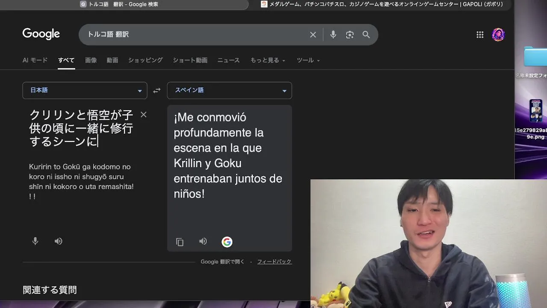This screenshot has height=308, width=547.
Task: Click the フィードバック link
Action: tap(274, 262)
